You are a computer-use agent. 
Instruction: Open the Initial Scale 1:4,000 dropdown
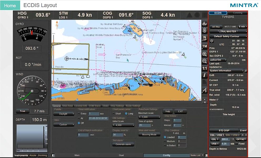coord(123,125)
